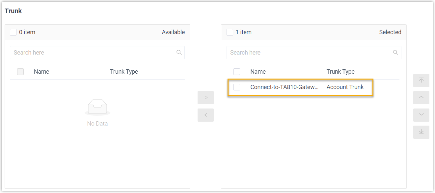
Task: Move selected trunk down one position
Action: pos(421,115)
